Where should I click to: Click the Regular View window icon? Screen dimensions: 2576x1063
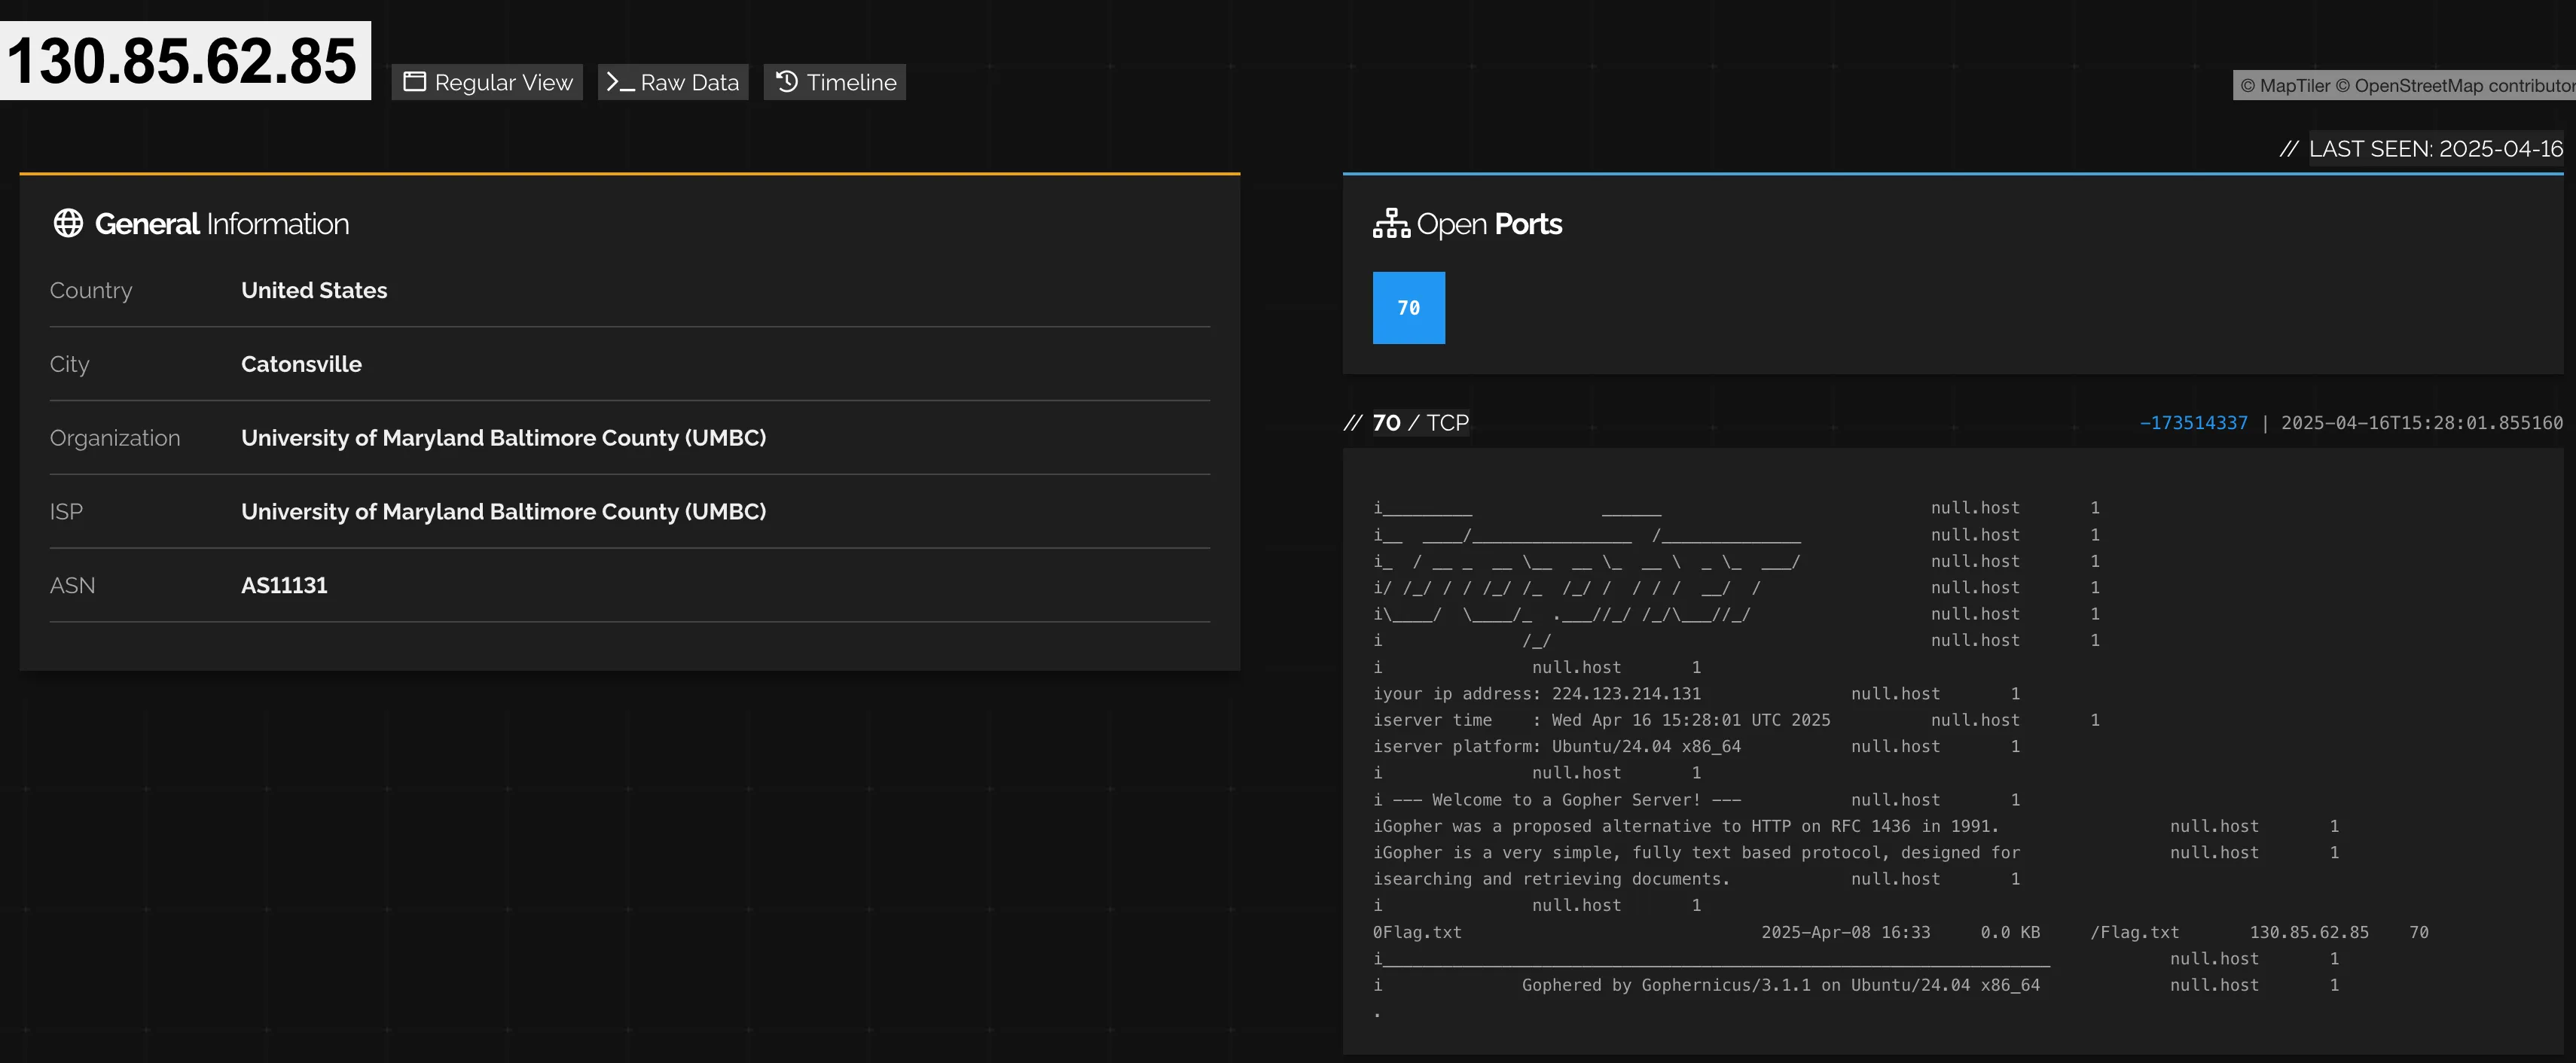pyautogui.click(x=414, y=82)
